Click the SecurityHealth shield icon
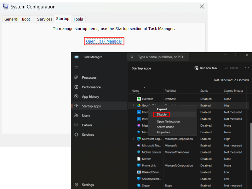Viewport: 252px width, 189px height. [x=139, y=179]
